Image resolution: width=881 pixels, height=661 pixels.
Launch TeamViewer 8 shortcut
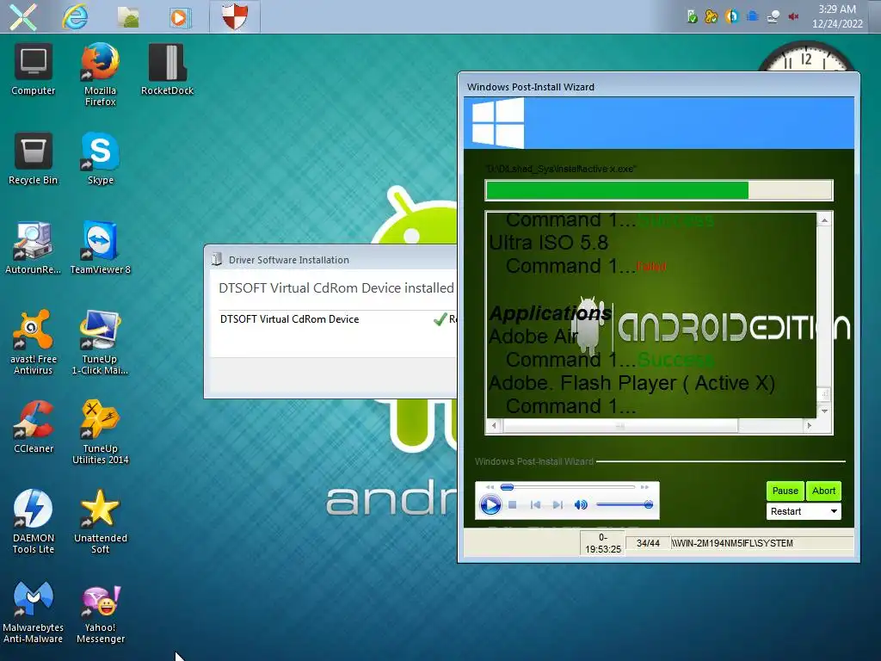(x=100, y=248)
